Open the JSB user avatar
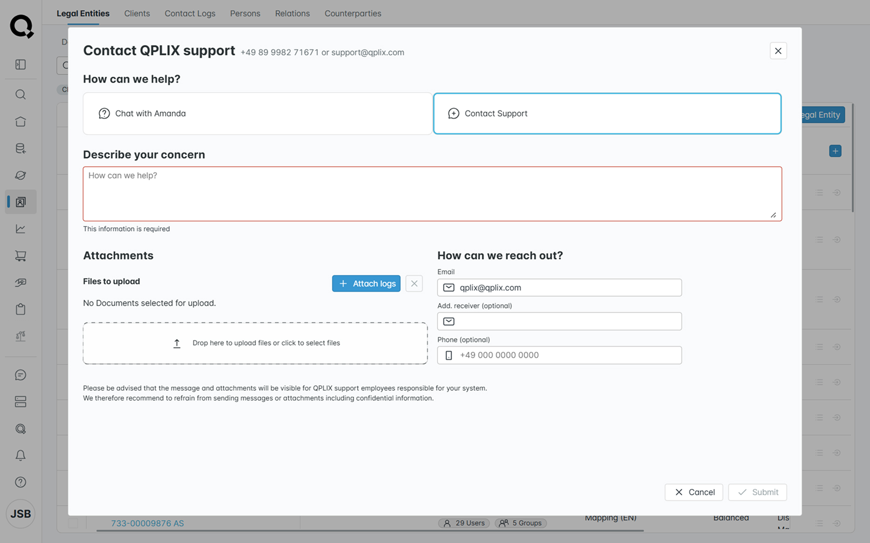The height and width of the screenshot is (543, 870). point(21,514)
